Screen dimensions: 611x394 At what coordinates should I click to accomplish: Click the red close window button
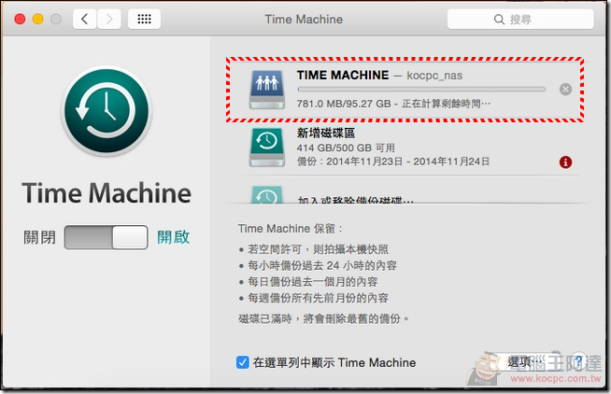click(20, 19)
